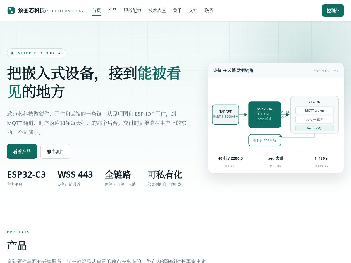Click the BATCH label

pos(230,166)
